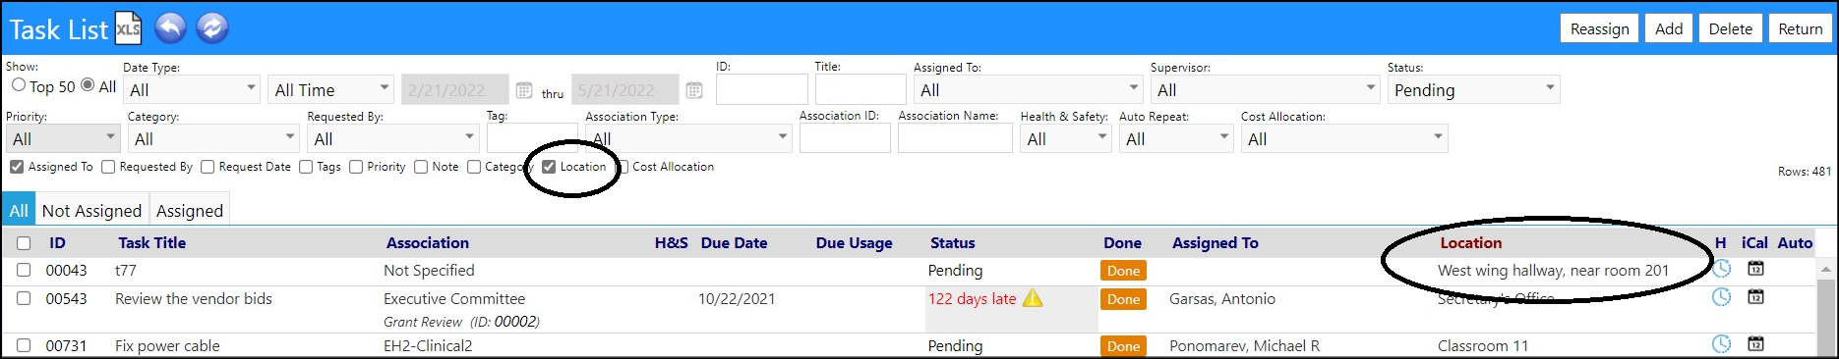The height and width of the screenshot is (359, 1839).
Task: Mark task 00543 as Done
Action: tap(1123, 299)
